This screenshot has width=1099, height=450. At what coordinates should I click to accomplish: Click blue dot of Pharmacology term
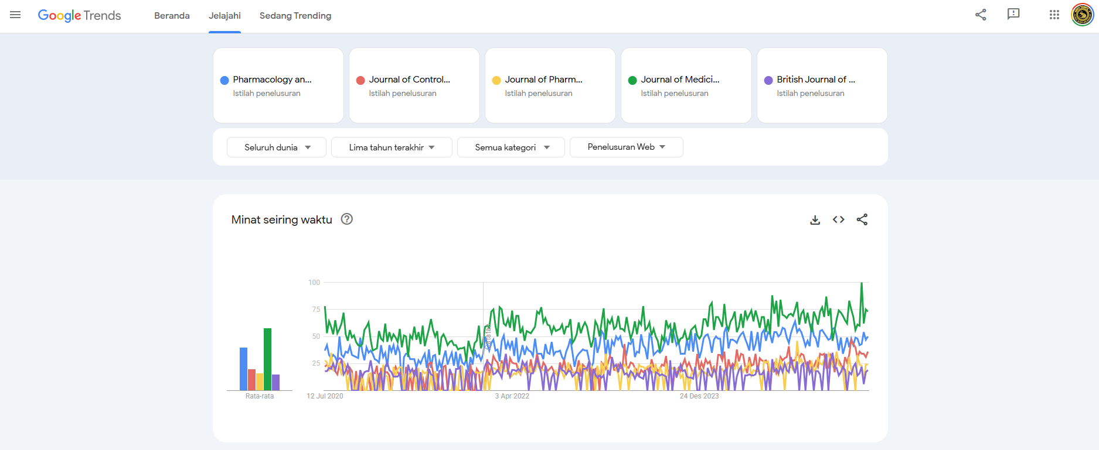(224, 80)
